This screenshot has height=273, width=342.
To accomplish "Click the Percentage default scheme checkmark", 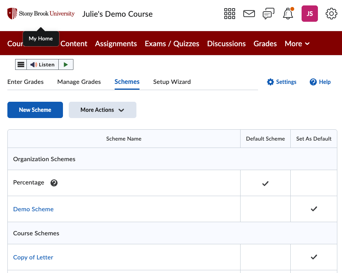I will pos(265,183).
